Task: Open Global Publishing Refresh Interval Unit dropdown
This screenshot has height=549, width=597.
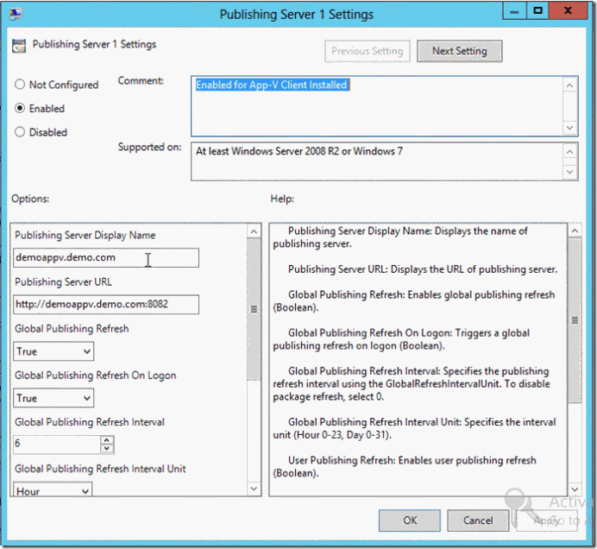Action: [53, 490]
